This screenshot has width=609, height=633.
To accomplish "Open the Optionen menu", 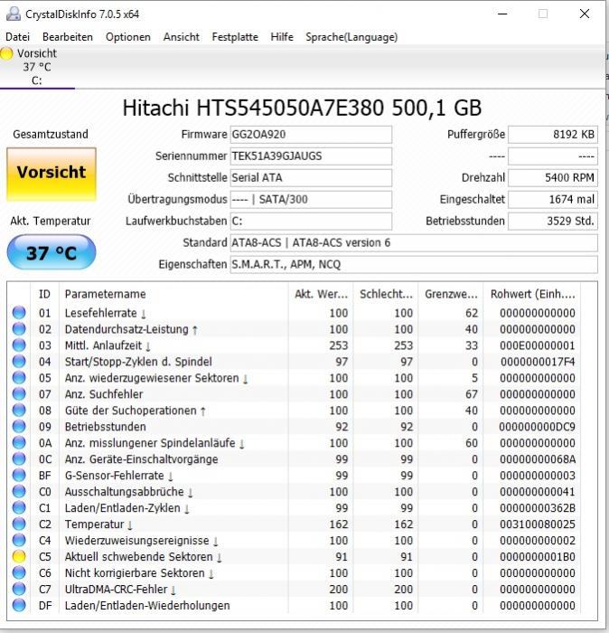I will [127, 37].
